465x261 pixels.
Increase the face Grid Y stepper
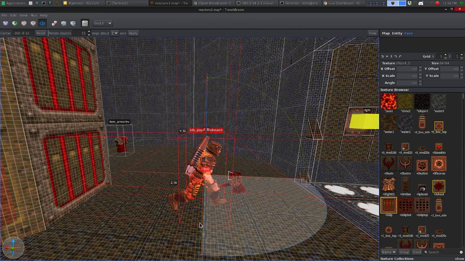pyautogui.click(x=462, y=55)
